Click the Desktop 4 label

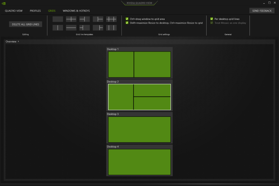tap(113, 147)
